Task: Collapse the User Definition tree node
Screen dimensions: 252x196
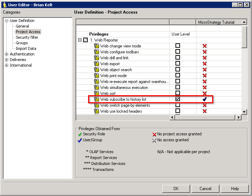Action: click(6, 21)
